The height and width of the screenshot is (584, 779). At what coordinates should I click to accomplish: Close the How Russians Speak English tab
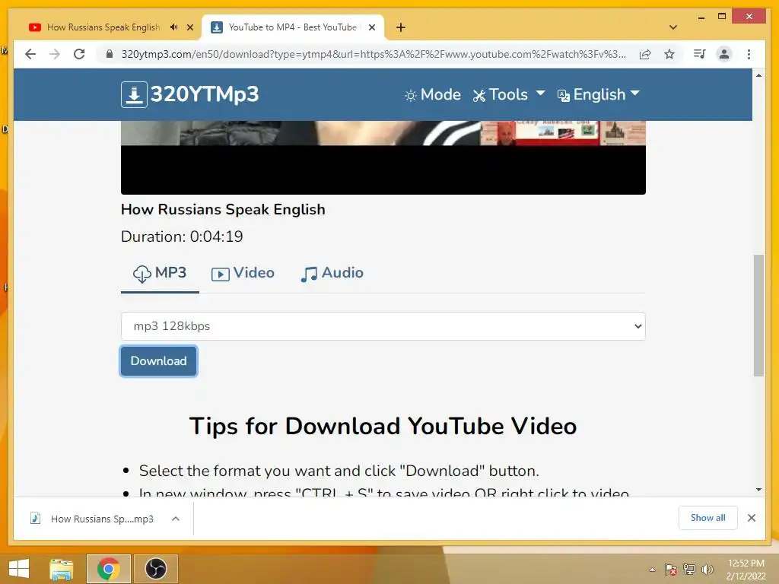click(x=189, y=27)
